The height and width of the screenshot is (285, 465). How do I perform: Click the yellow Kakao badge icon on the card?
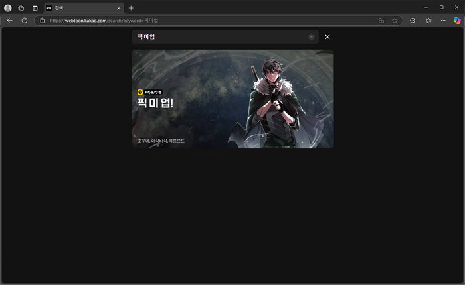(x=140, y=92)
